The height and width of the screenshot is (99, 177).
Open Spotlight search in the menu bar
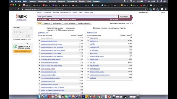[158, 1]
